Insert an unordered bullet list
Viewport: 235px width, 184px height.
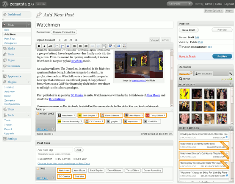pos(57,46)
